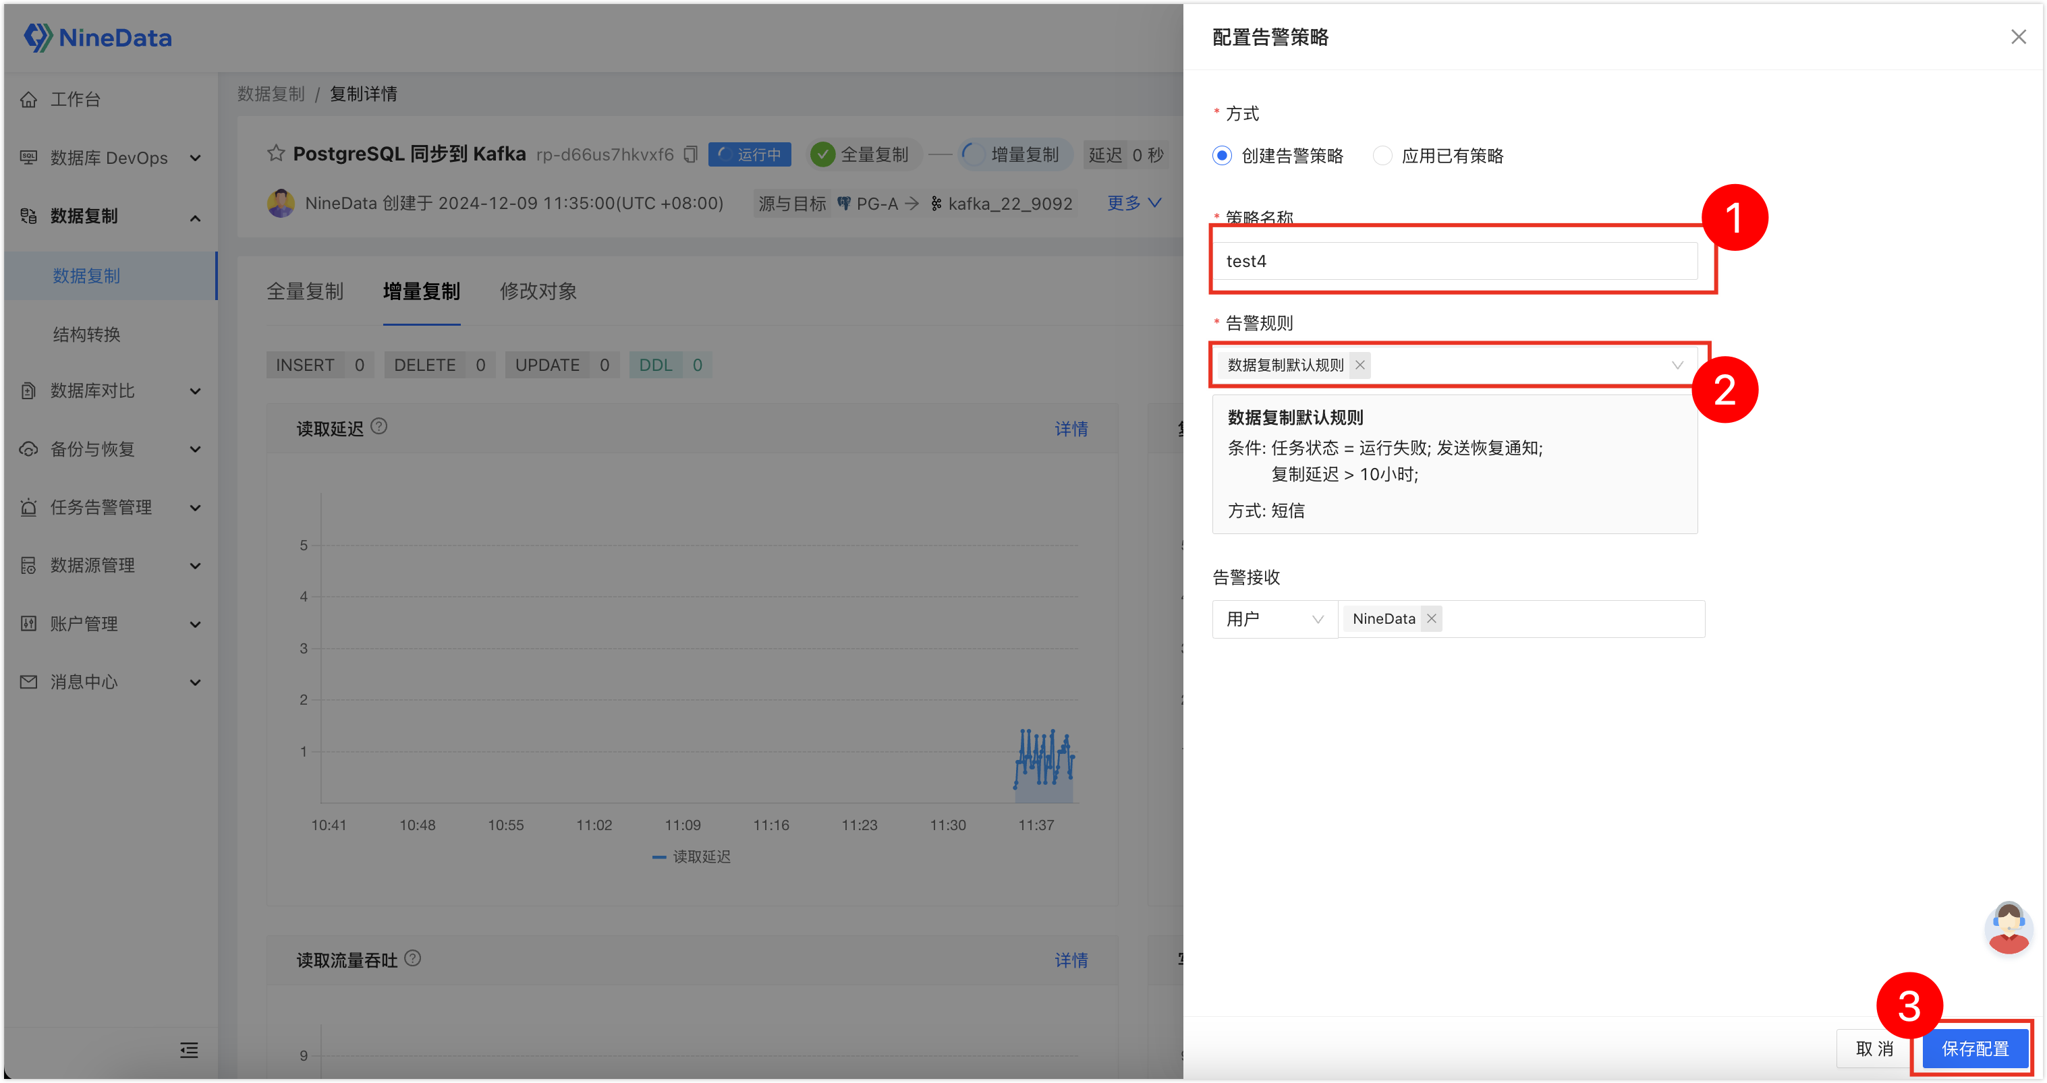The width and height of the screenshot is (2047, 1083).
Task: Click the 读取流量吞吐 help question icon
Action: (413, 958)
